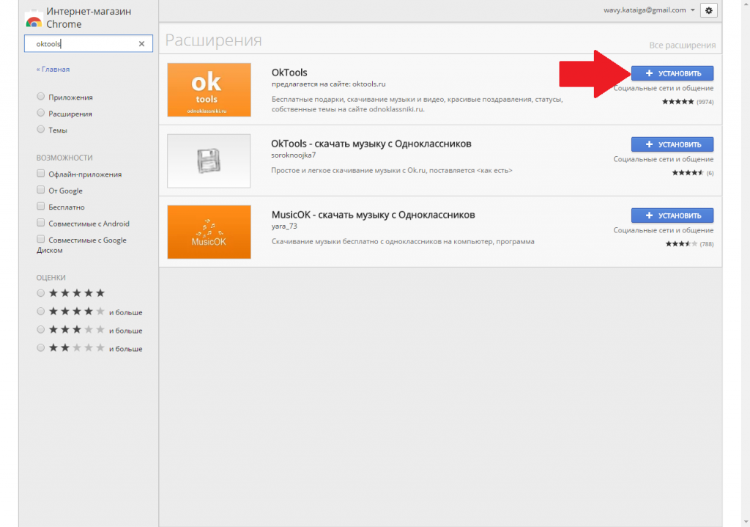Select the Приложения radio button
The height and width of the screenshot is (527, 750).
tap(41, 97)
